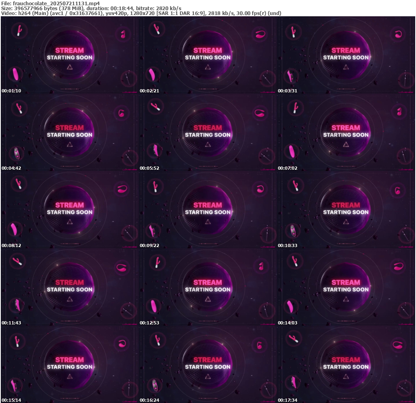Click the 00:05:52 timestamp label
The image size is (416, 403).
(x=149, y=168)
